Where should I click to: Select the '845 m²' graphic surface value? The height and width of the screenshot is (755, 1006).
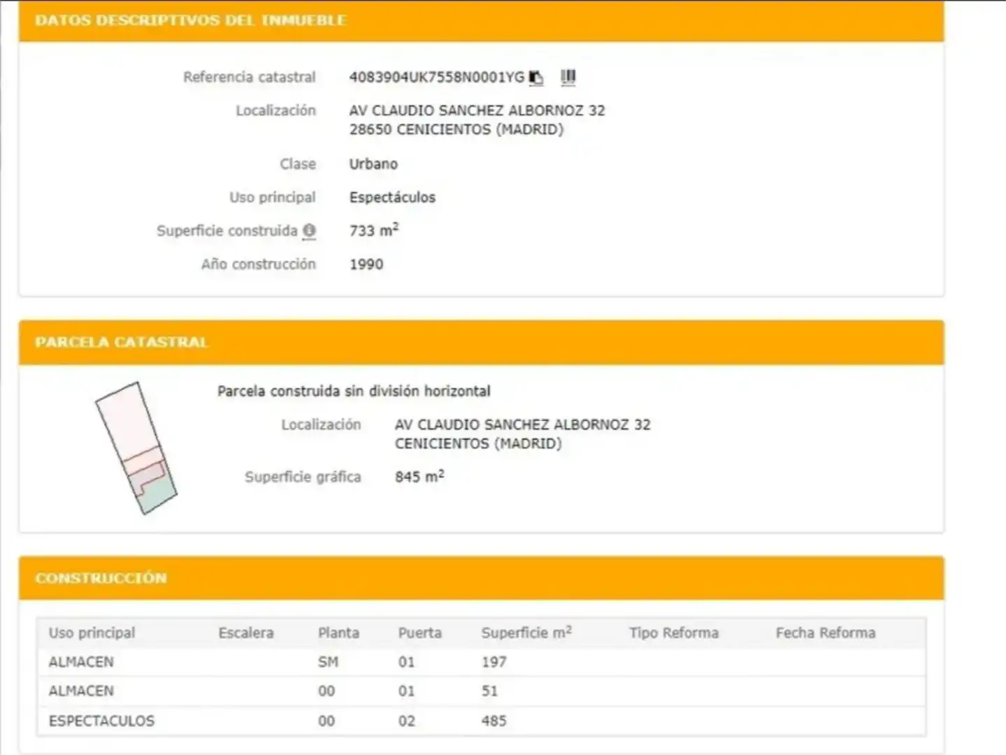tap(419, 476)
